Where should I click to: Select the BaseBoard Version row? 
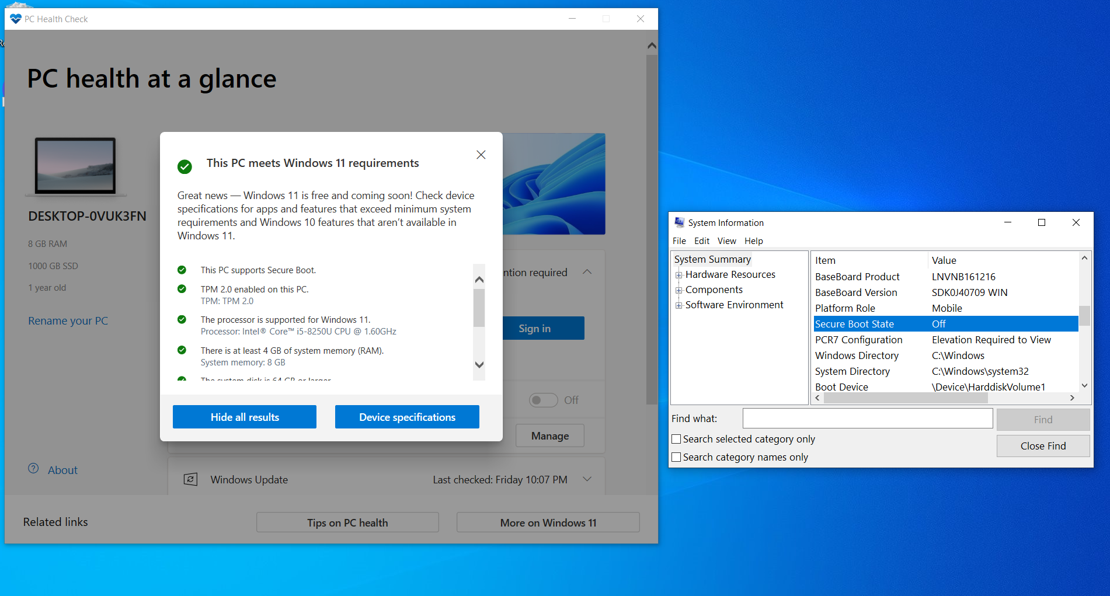click(946, 292)
